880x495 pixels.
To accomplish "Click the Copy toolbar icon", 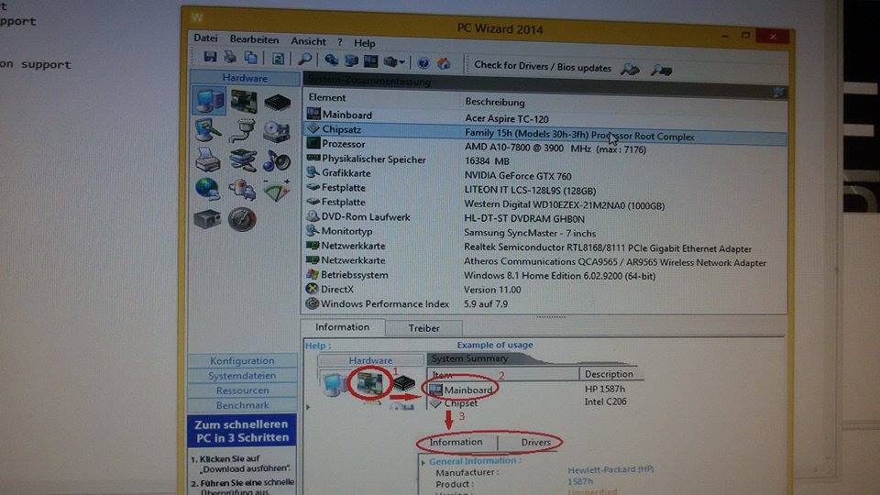I will click(x=250, y=57).
